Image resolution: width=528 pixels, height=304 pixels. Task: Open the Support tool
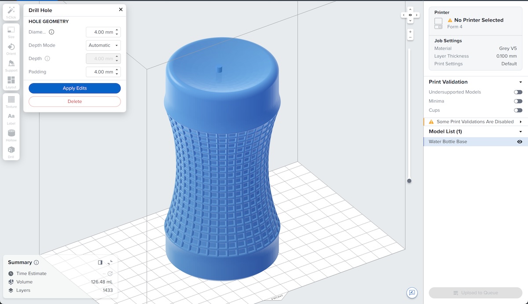(x=11, y=66)
